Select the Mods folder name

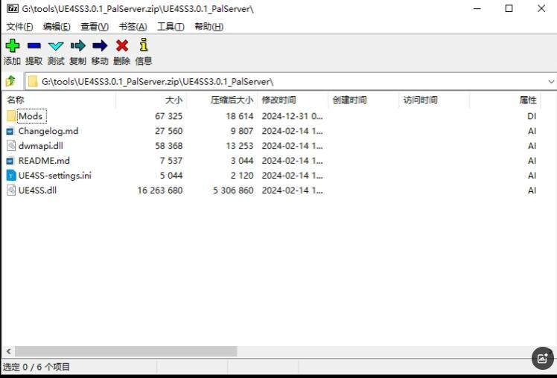[x=31, y=116]
